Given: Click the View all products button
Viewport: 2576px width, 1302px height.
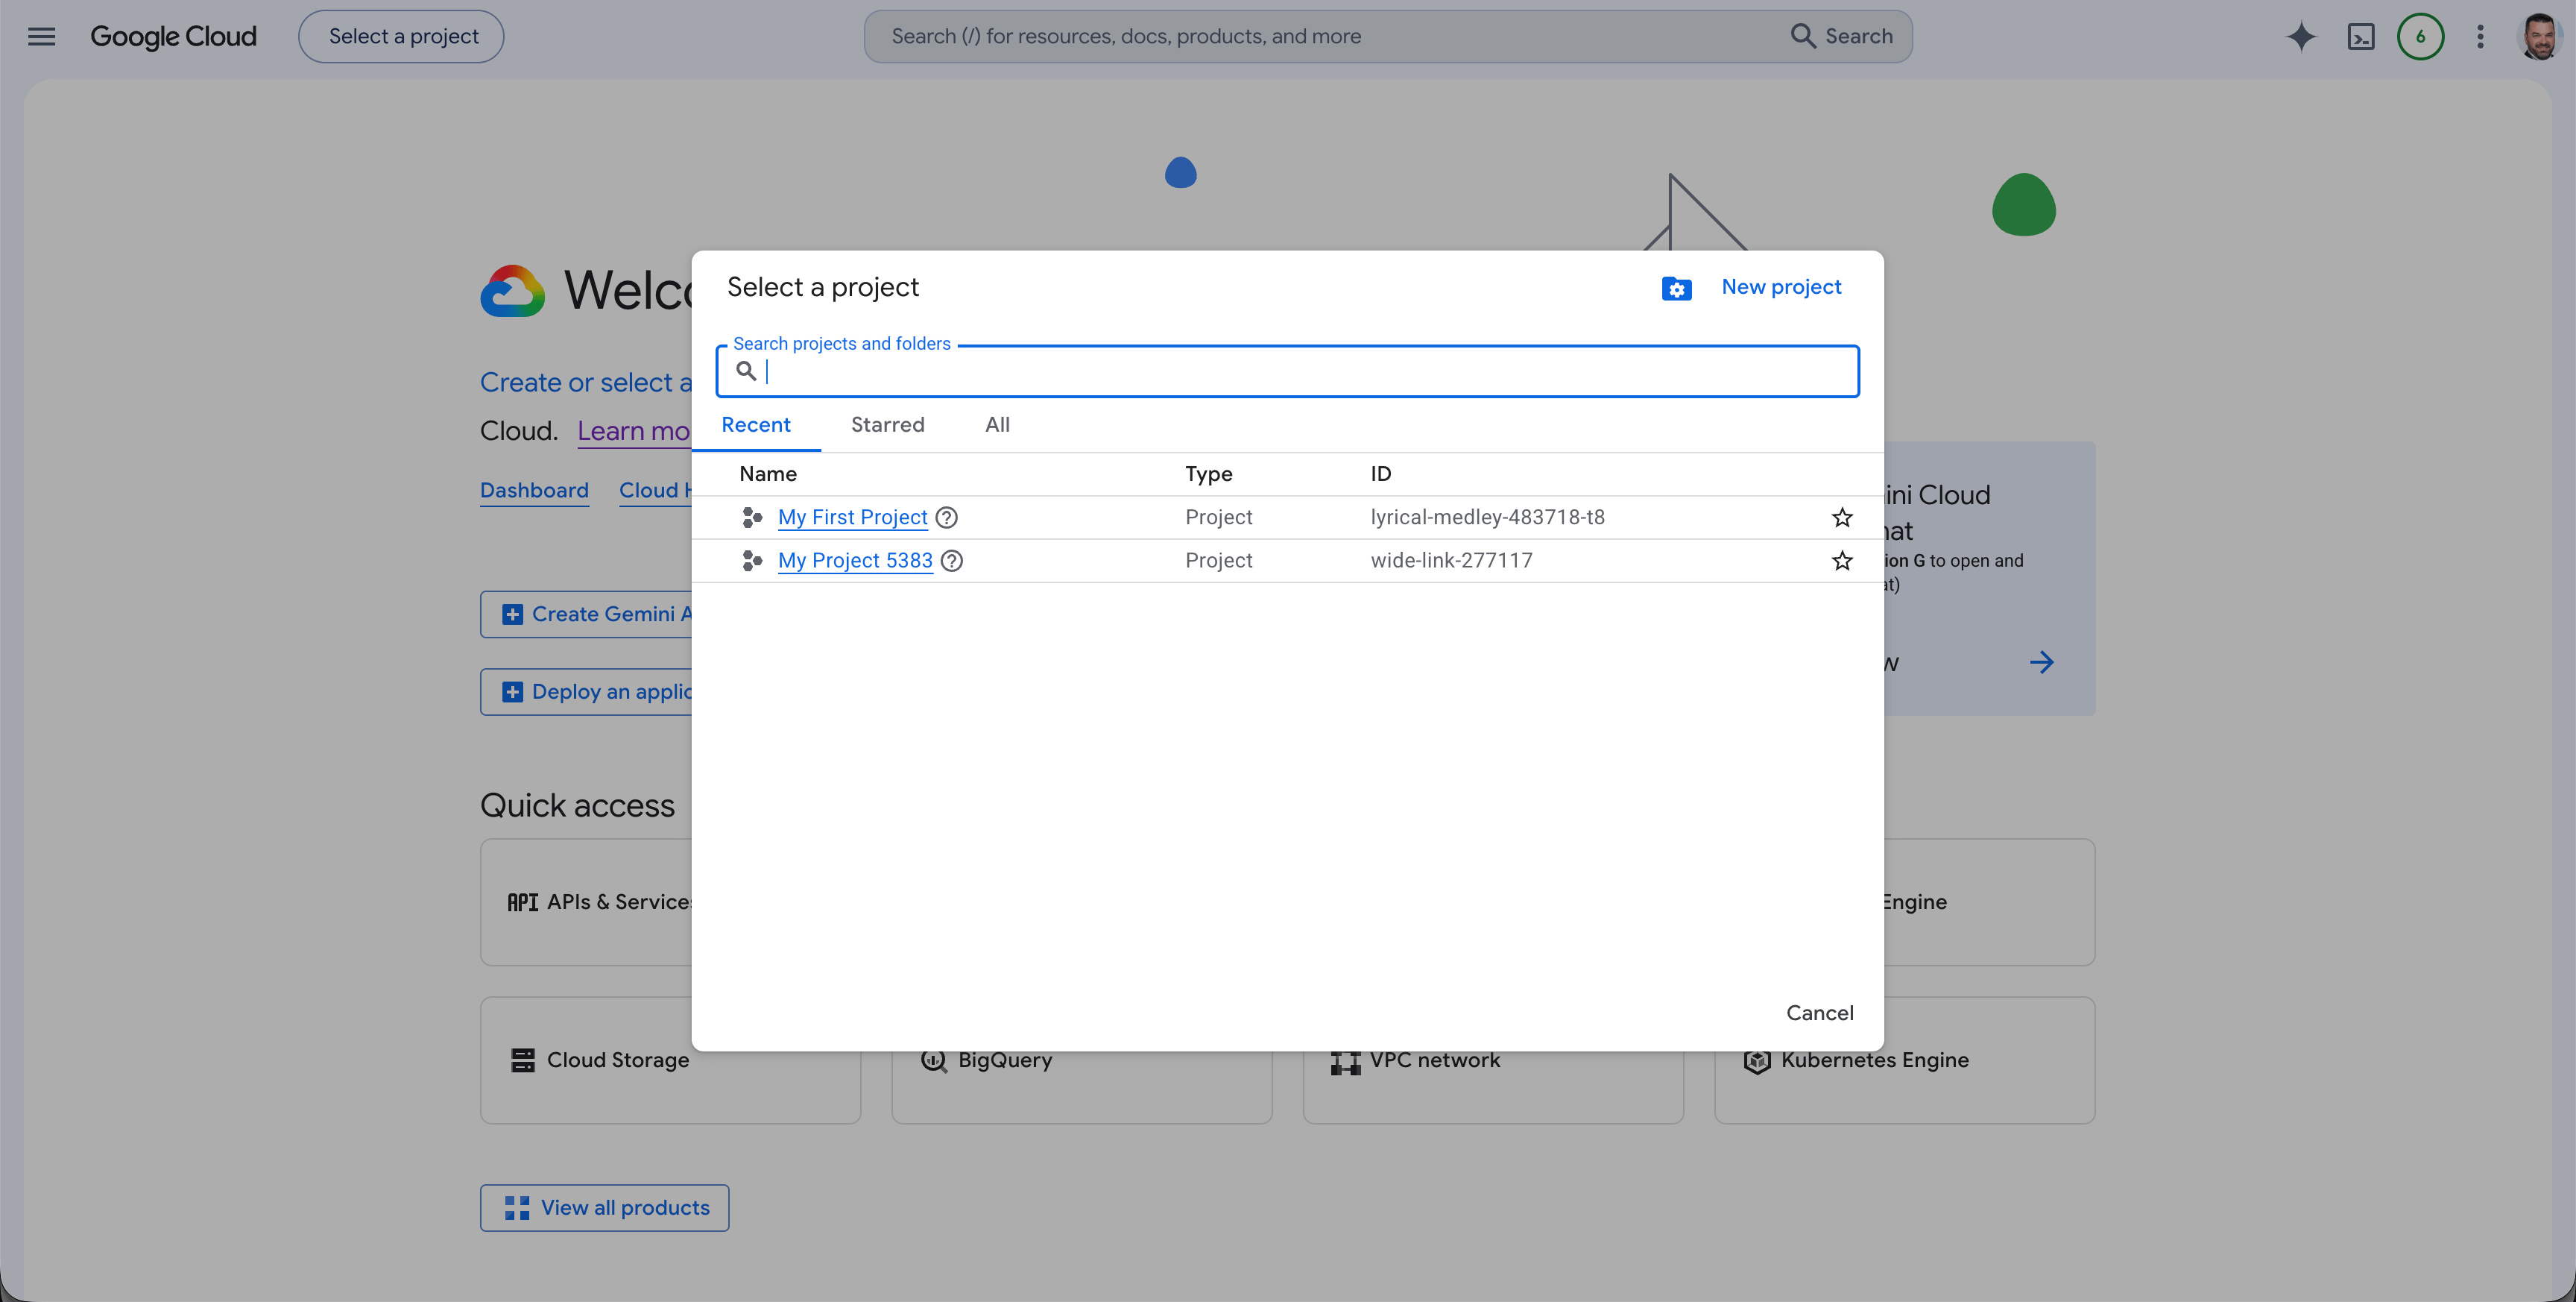Looking at the screenshot, I should (x=604, y=1208).
